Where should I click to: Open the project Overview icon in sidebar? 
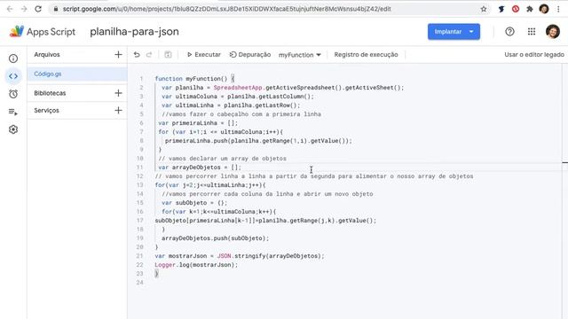13,58
